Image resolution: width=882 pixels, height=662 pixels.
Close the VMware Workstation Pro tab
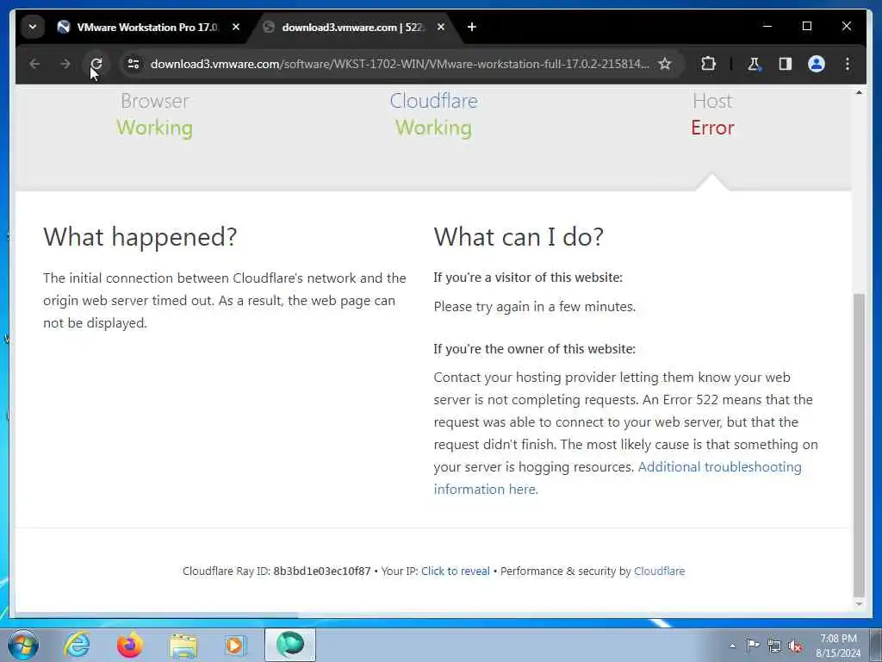pos(236,27)
